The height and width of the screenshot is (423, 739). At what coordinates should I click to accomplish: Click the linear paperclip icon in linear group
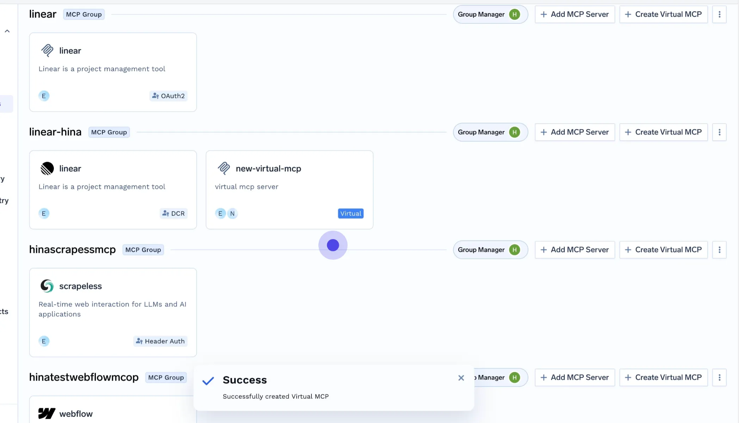pos(47,50)
